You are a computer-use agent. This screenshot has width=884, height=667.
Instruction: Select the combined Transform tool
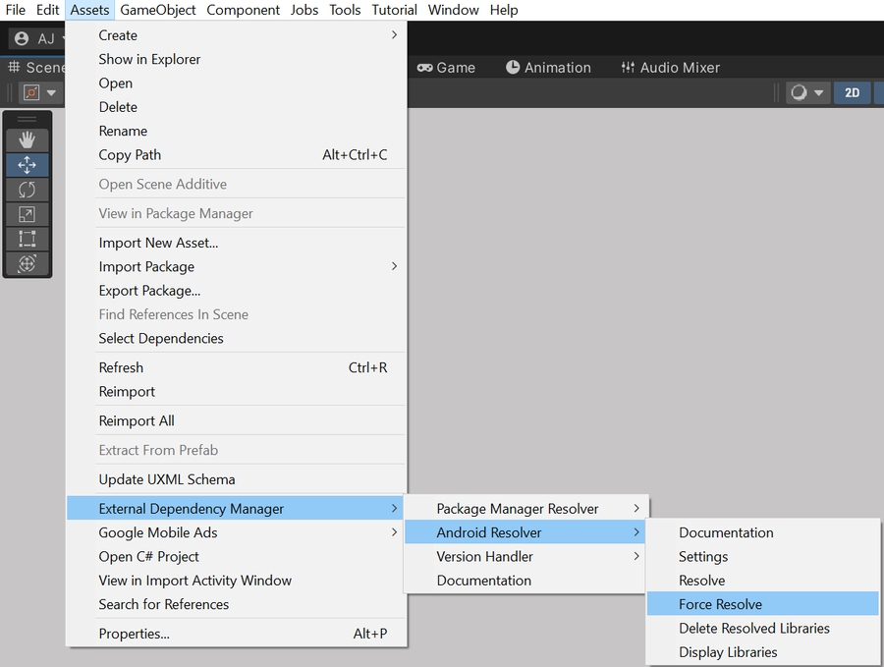[x=27, y=263]
